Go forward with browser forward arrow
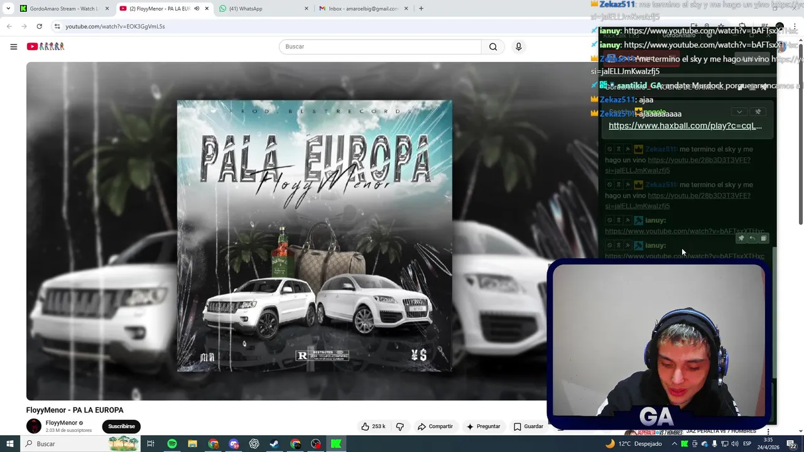The image size is (804, 452). click(24, 26)
